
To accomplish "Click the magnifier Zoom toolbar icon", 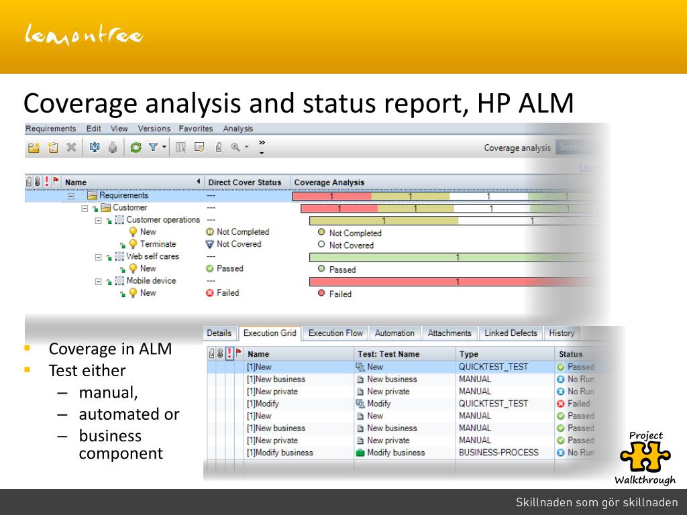I will 235,147.
